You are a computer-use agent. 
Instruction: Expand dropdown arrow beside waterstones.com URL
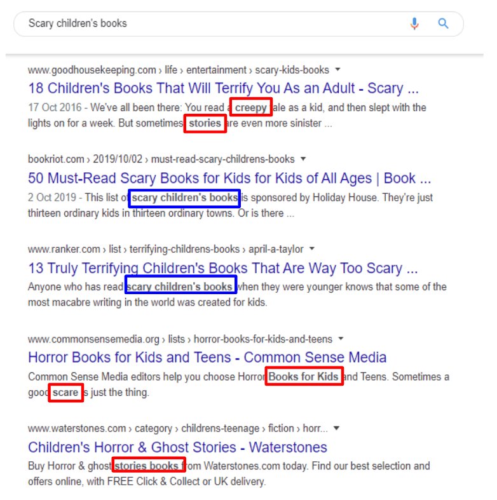[337, 428]
